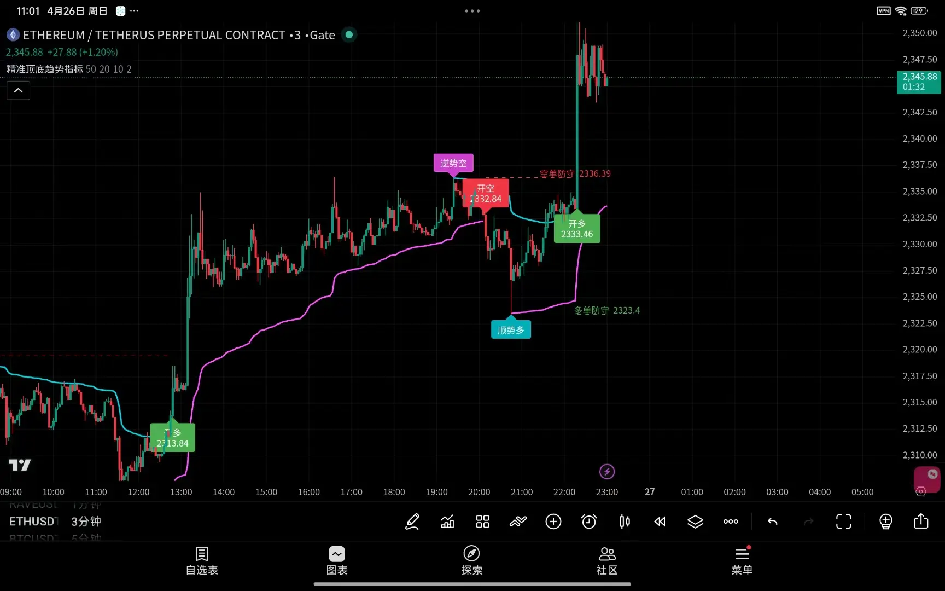Viewport: 945px width, 591px height.
Task: Tap the circled plus icon in the toolbar
Action: (x=553, y=522)
